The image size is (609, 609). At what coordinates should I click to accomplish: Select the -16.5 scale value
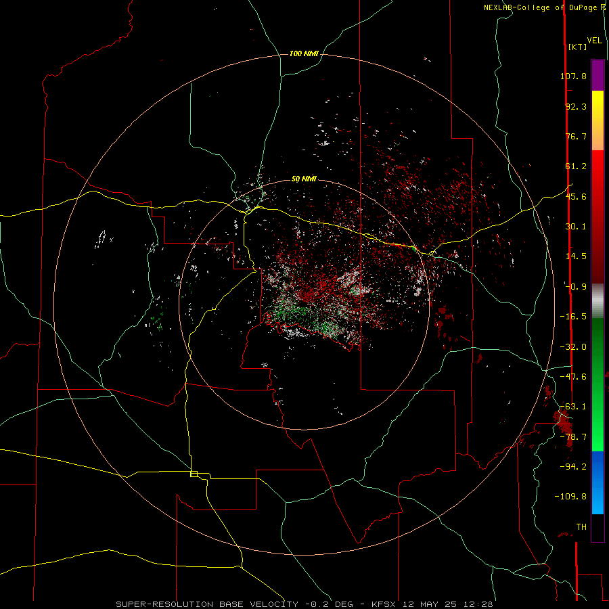click(x=573, y=317)
